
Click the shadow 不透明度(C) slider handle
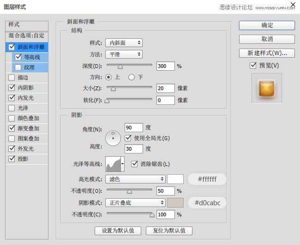pos(152,215)
